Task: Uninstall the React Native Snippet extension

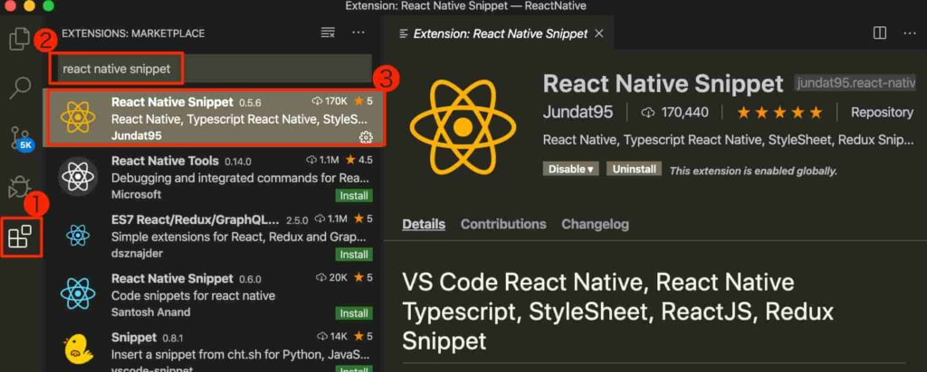Action: (x=634, y=169)
